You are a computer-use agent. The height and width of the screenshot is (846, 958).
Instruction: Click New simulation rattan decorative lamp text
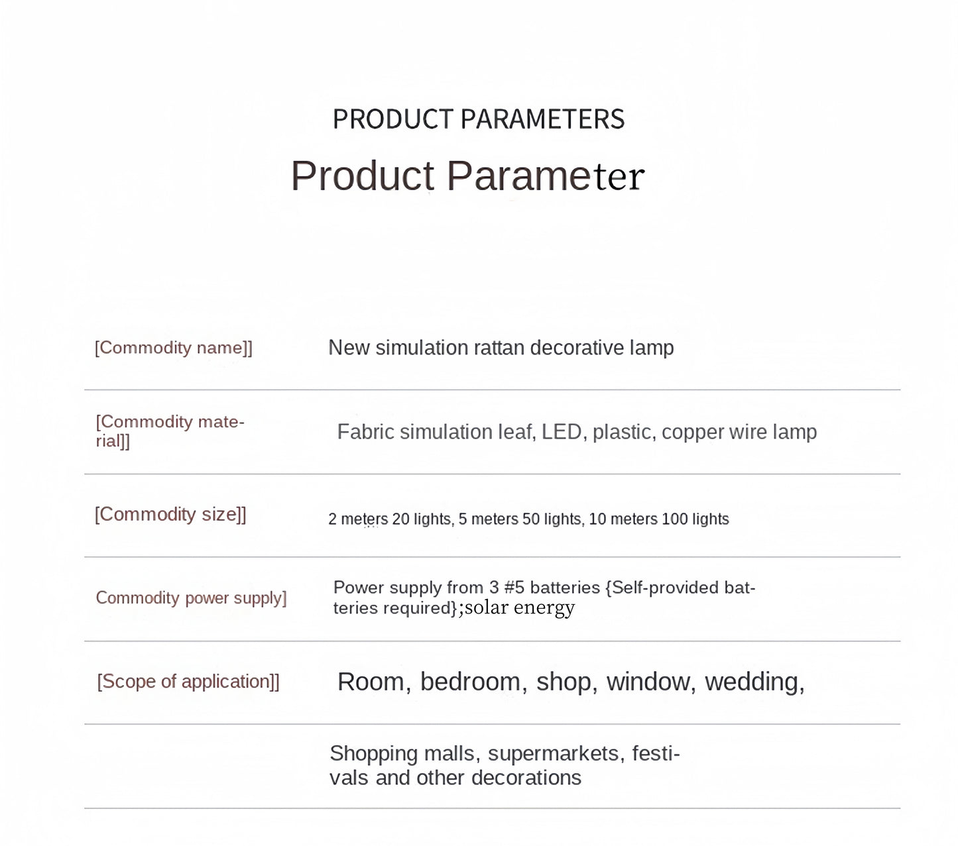(501, 348)
